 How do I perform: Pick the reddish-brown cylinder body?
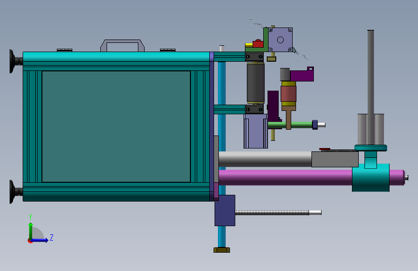coord(288,94)
